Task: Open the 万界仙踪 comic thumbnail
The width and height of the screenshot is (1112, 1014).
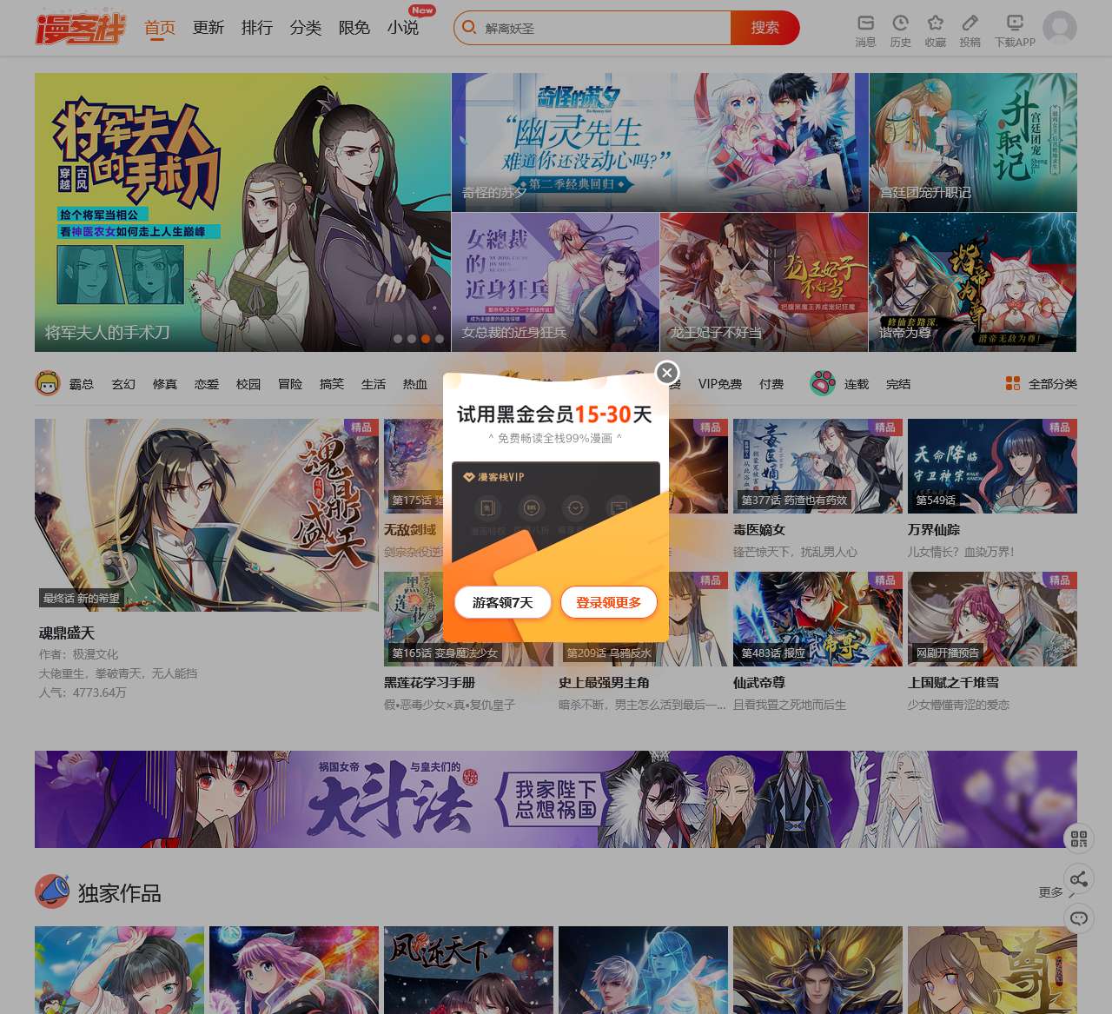Action: [992, 466]
